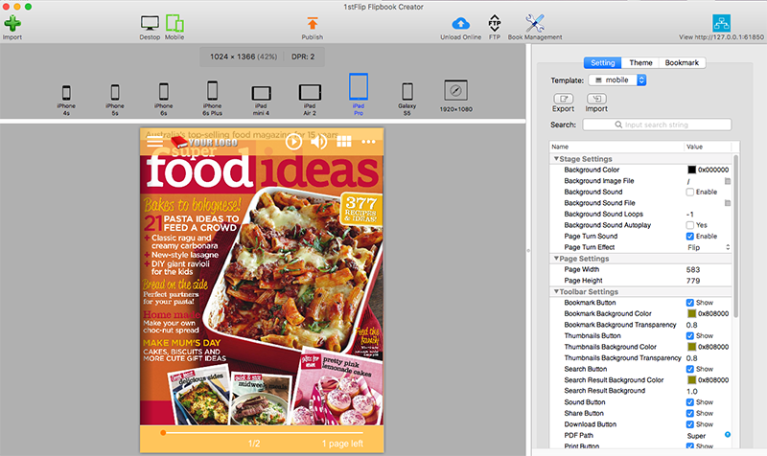
Task: Switch to the Theme tab
Action: [x=640, y=62]
